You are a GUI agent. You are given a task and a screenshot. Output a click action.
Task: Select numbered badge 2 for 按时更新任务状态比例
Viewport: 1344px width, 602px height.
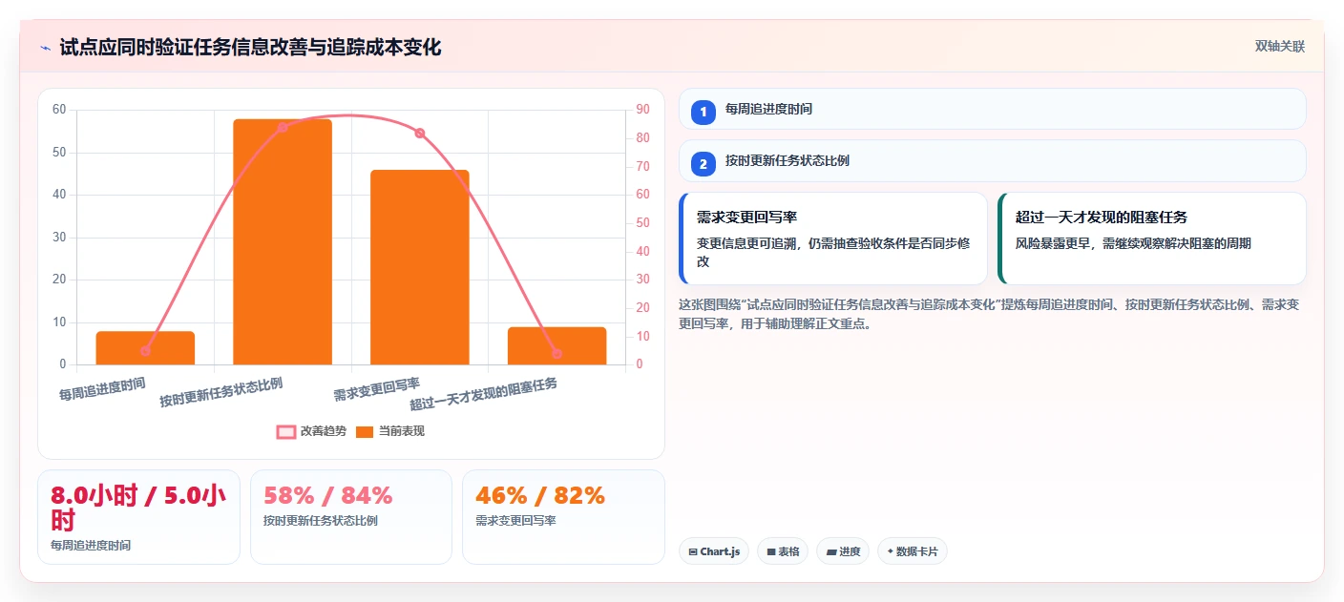[x=703, y=163]
